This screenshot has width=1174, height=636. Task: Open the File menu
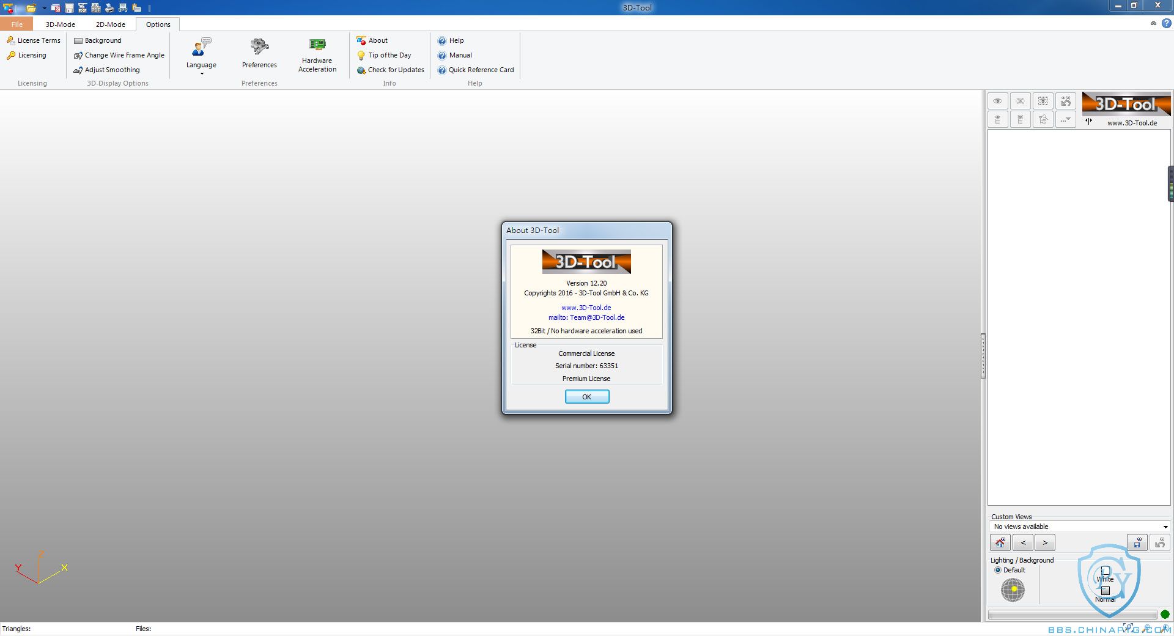pyautogui.click(x=17, y=24)
